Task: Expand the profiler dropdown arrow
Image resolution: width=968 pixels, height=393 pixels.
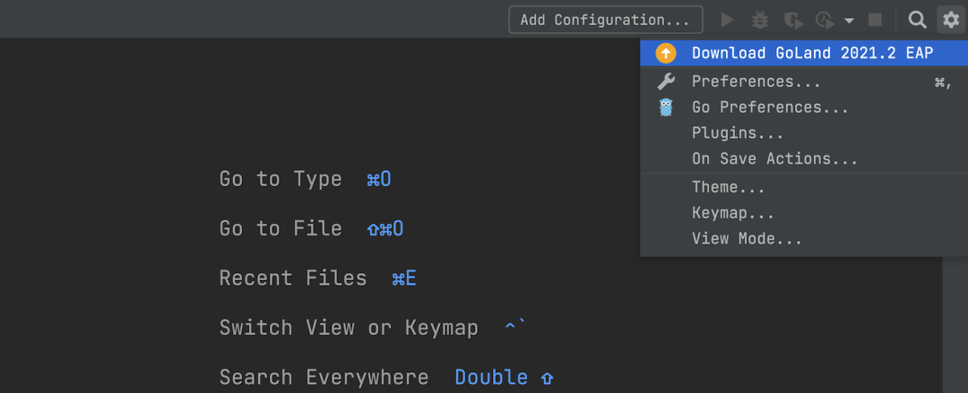Action: 849,21
